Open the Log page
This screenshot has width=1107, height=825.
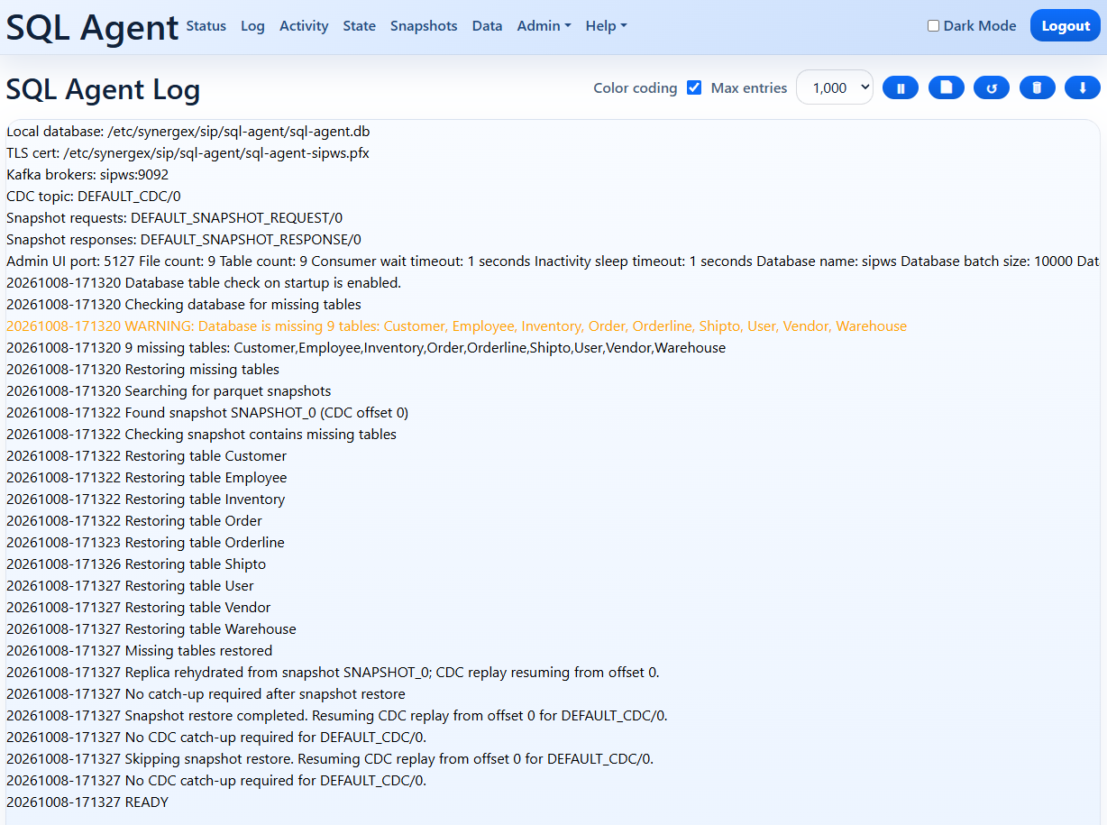(252, 26)
